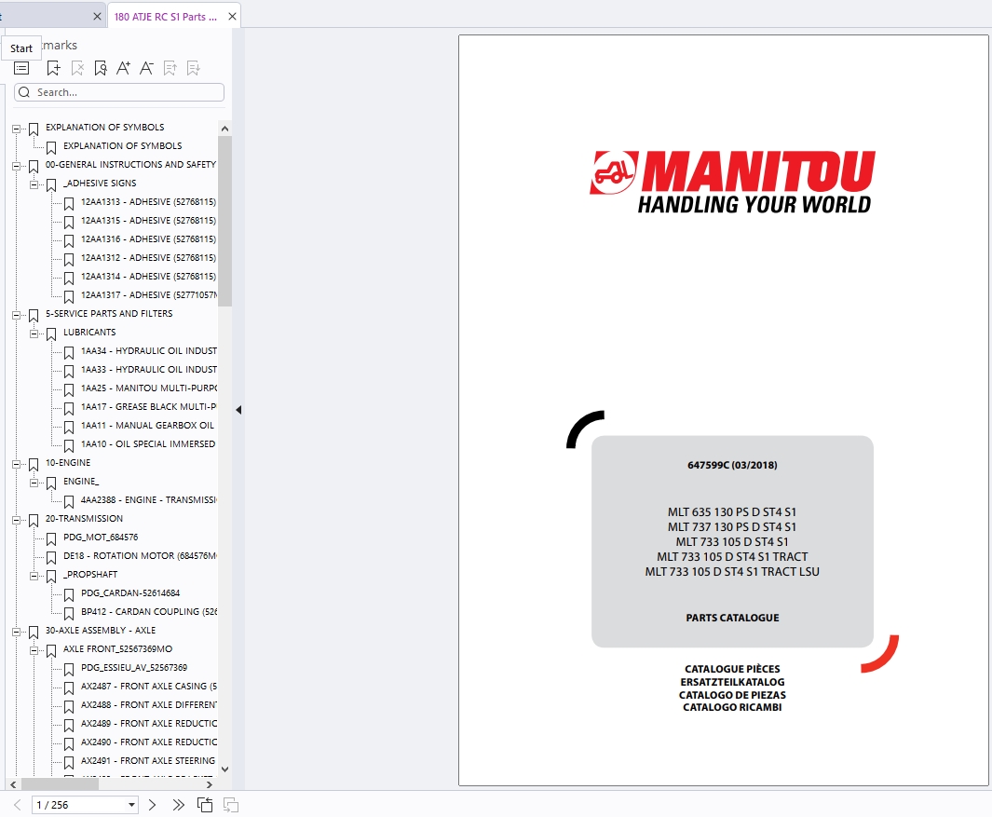Click bookmarks horizontal scrollbar right arrow
This screenshot has width=992, height=817.
click(x=210, y=784)
